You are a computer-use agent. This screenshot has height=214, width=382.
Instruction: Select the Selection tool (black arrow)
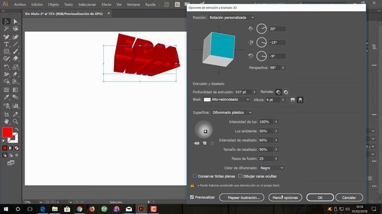[x=7, y=21]
